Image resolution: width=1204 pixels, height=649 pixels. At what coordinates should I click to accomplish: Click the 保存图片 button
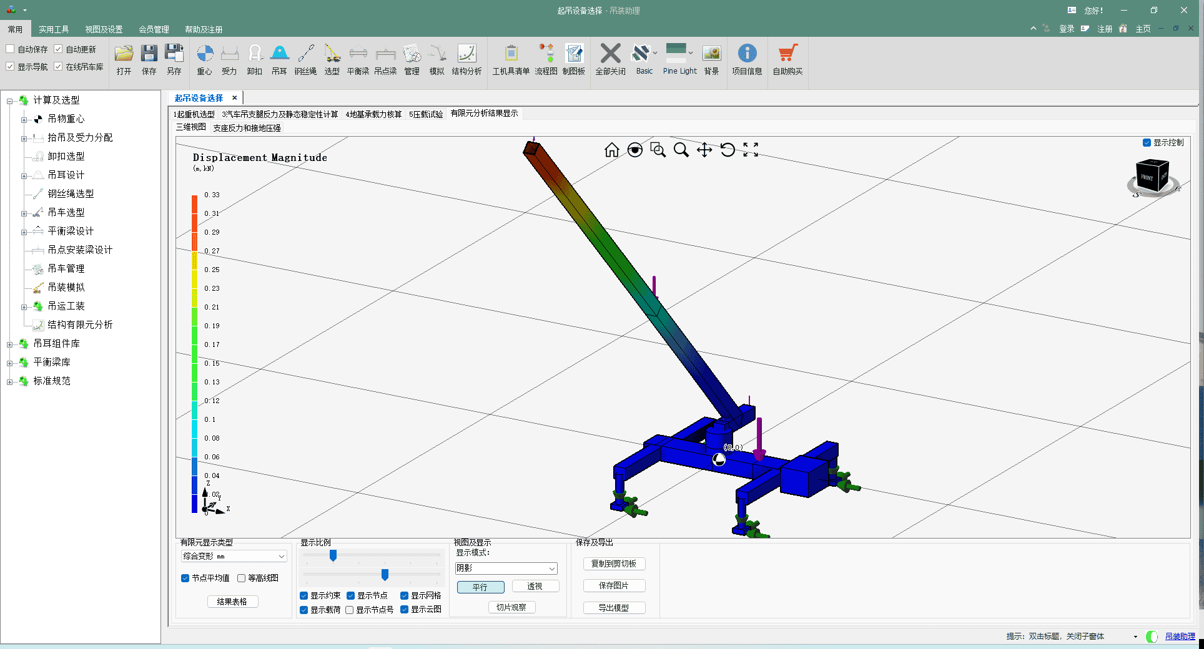(614, 585)
